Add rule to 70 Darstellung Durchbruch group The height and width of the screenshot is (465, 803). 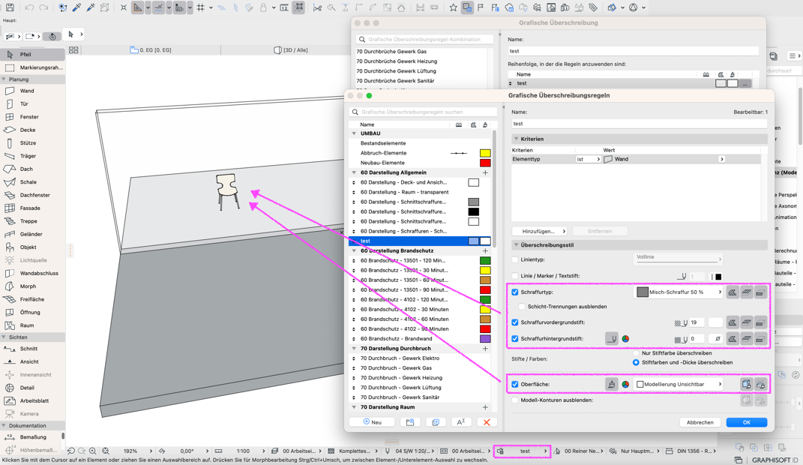tap(485, 348)
